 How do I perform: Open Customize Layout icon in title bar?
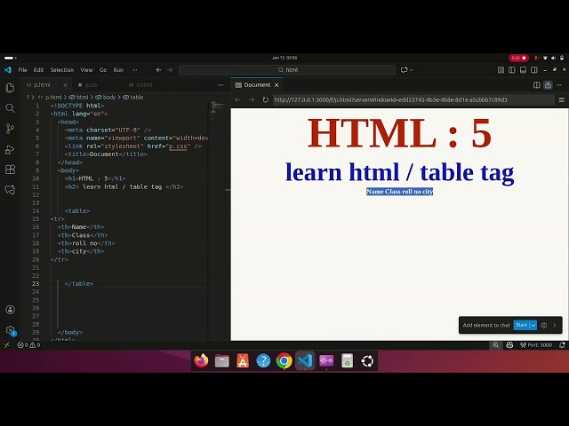[x=501, y=70]
